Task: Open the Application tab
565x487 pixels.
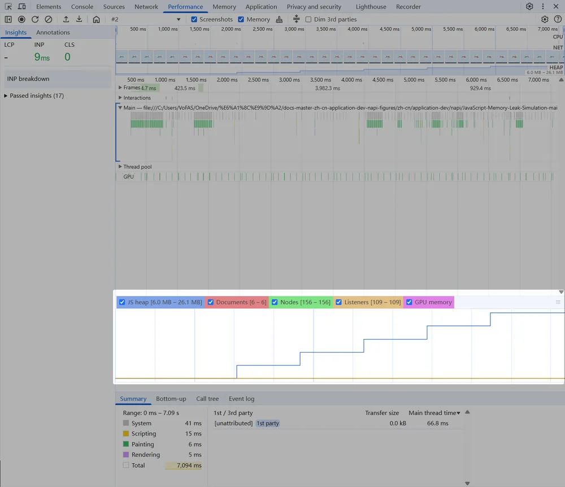Action: 261,7
